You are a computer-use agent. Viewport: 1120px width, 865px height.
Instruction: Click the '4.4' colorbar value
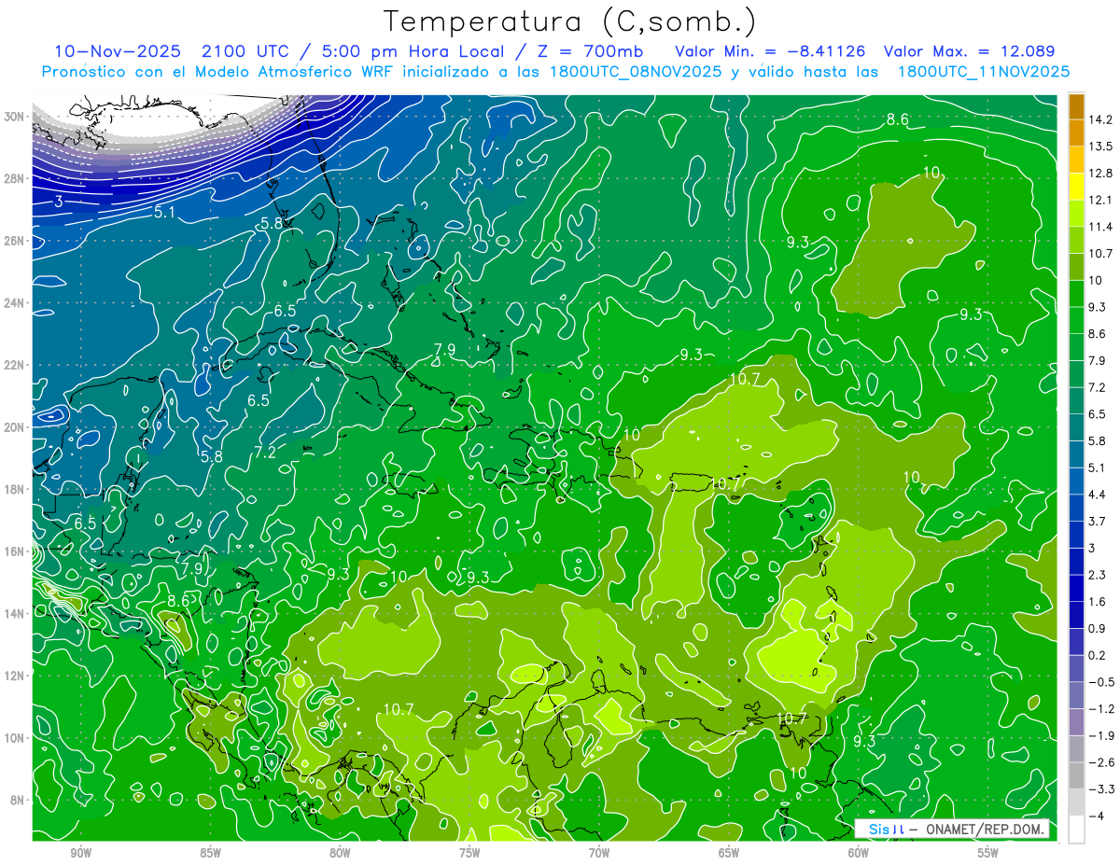tap(1098, 495)
